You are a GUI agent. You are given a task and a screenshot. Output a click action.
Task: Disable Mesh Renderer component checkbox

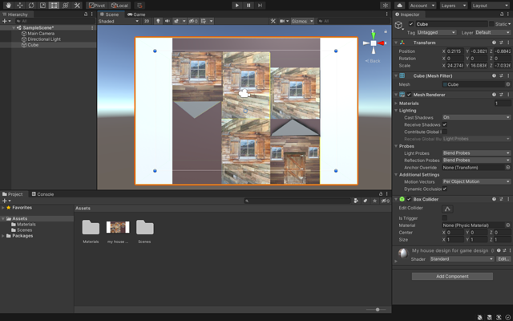coord(409,95)
